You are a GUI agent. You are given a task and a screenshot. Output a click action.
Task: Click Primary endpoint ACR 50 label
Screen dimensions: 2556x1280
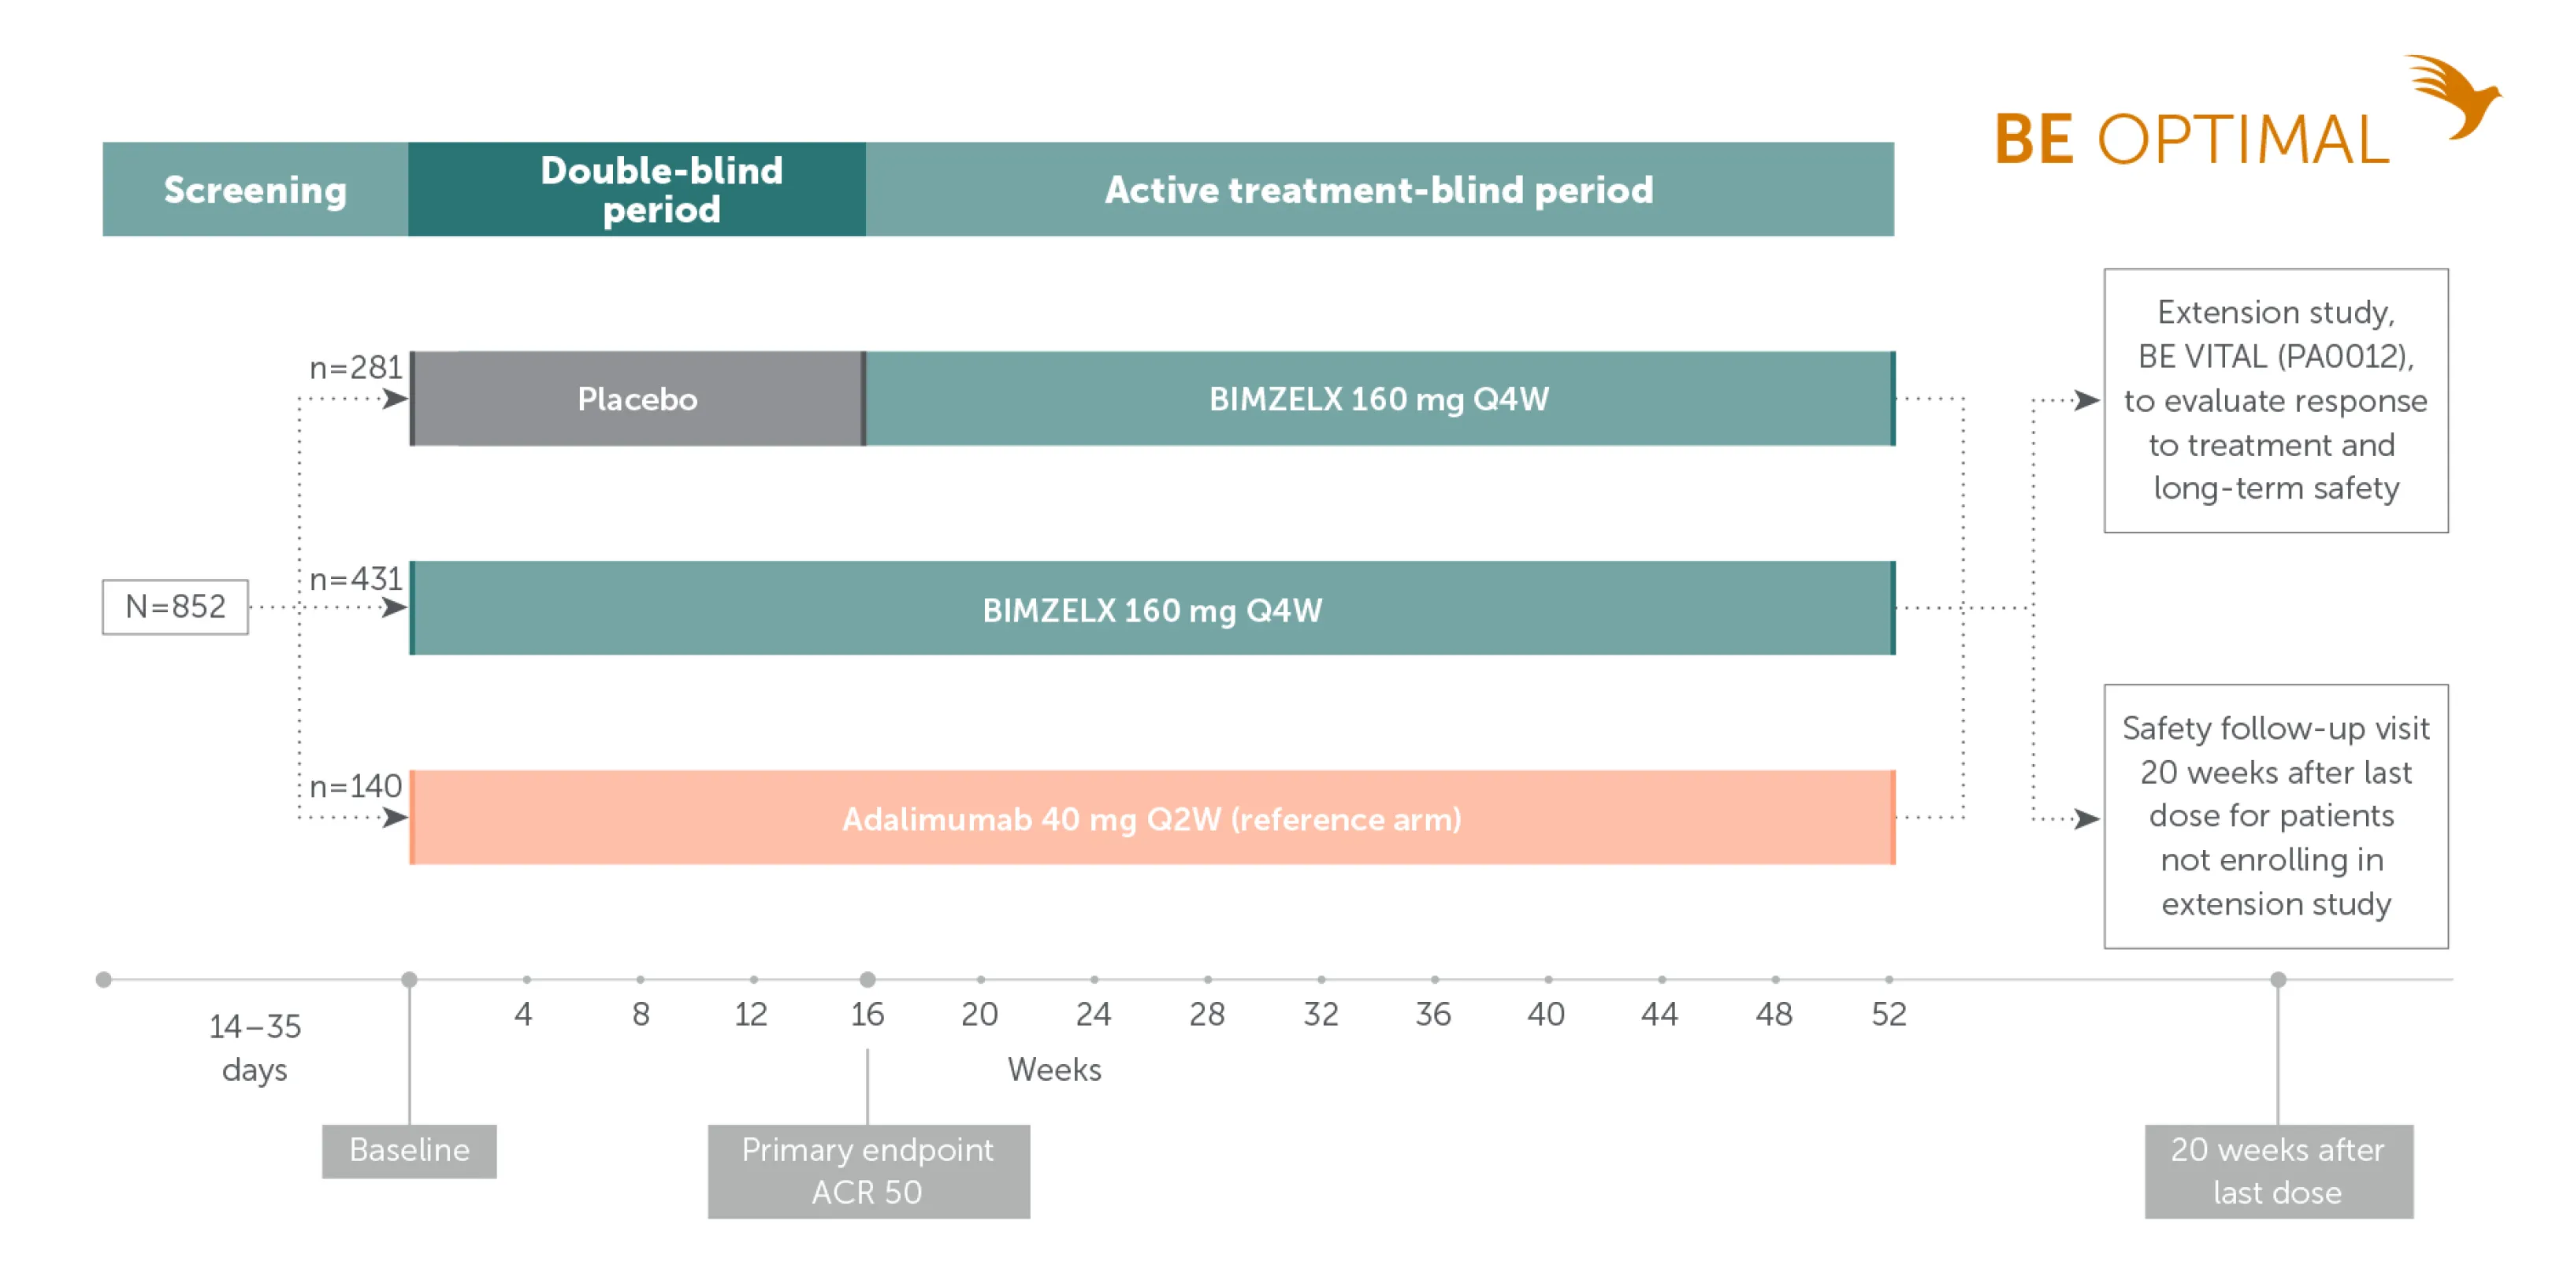tap(867, 1170)
